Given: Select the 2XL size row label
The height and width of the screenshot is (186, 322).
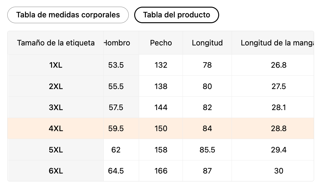Looking at the screenshot, I should (x=56, y=86).
